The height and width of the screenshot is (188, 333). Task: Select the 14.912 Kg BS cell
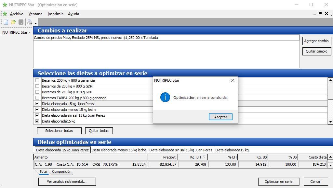tap(253, 164)
